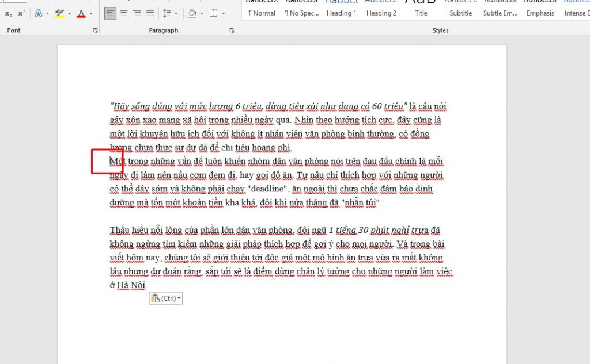The height and width of the screenshot is (364, 590).
Task: Open the Font dialog launcher
Action: pyautogui.click(x=96, y=30)
